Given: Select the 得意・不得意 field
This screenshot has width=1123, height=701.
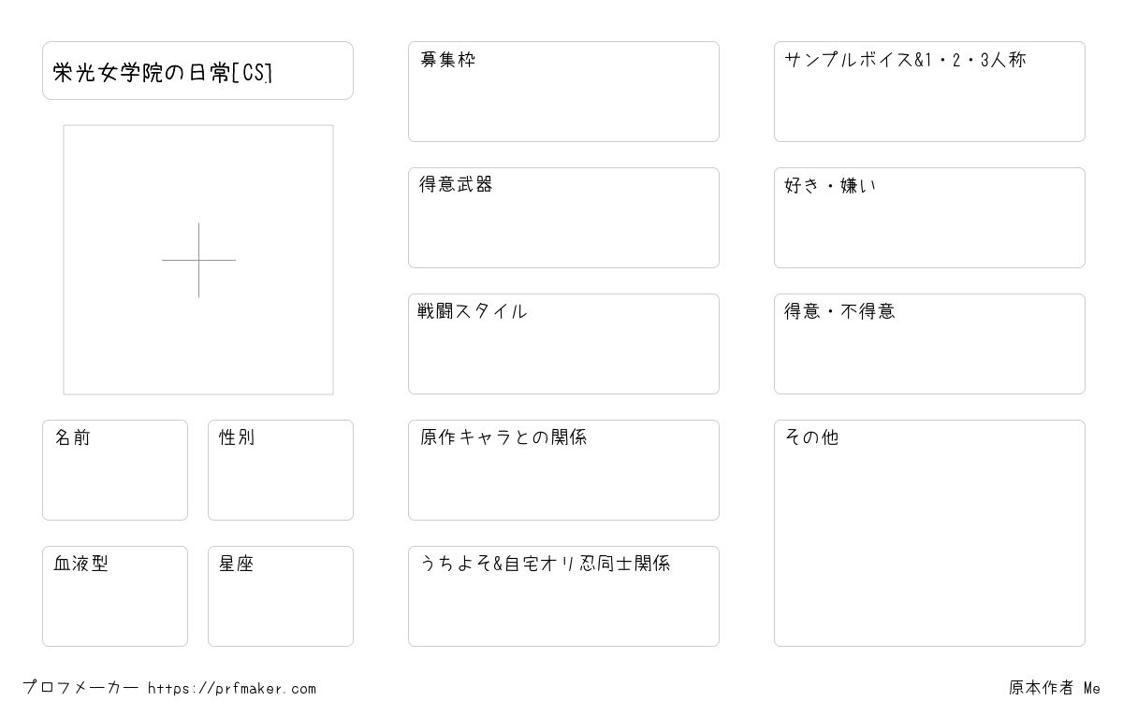Looking at the screenshot, I should pos(929,344).
